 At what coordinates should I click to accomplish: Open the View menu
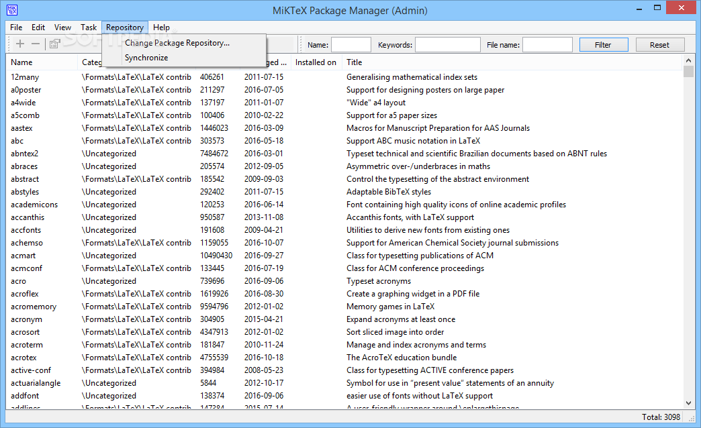62,28
